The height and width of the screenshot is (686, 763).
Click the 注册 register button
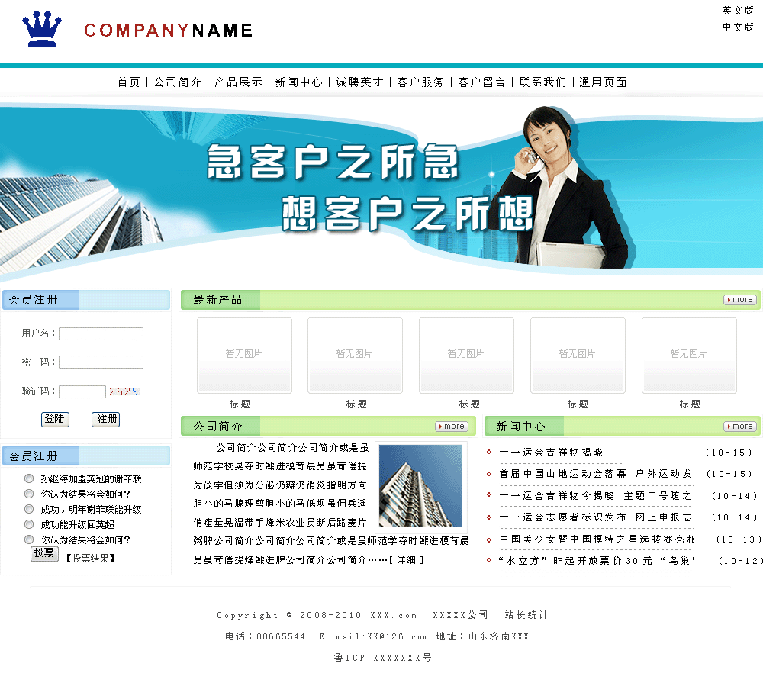tap(105, 419)
